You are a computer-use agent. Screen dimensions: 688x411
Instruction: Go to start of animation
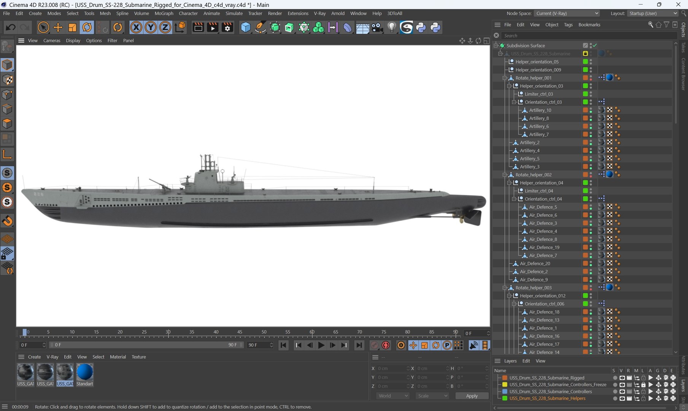pyautogui.click(x=283, y=345)
